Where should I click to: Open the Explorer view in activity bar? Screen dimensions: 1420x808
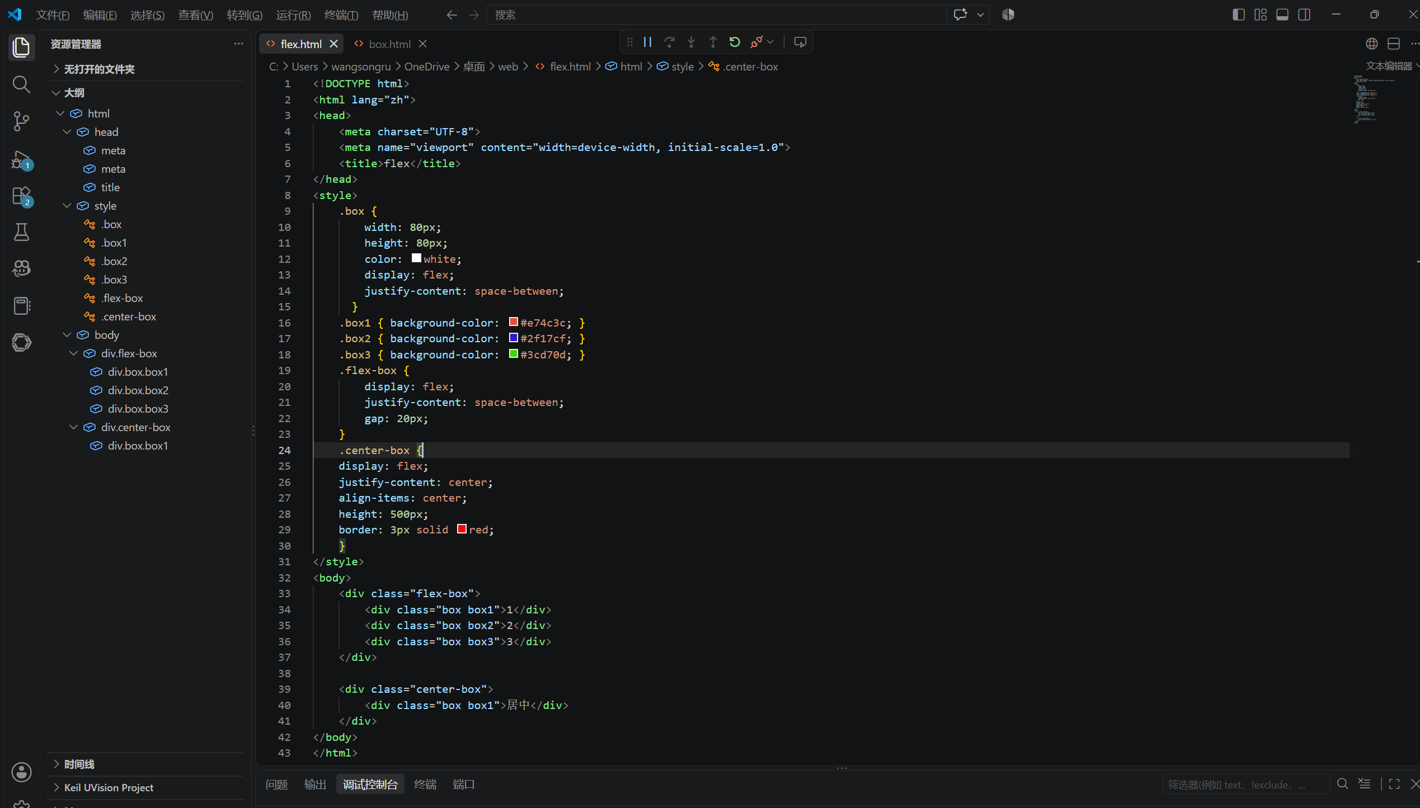(x=21, y=48)
